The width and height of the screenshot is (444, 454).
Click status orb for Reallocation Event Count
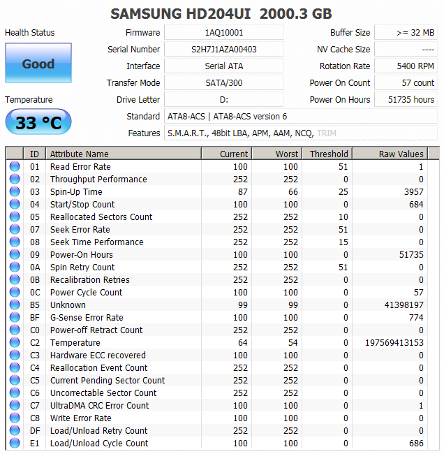pos(15,367)
